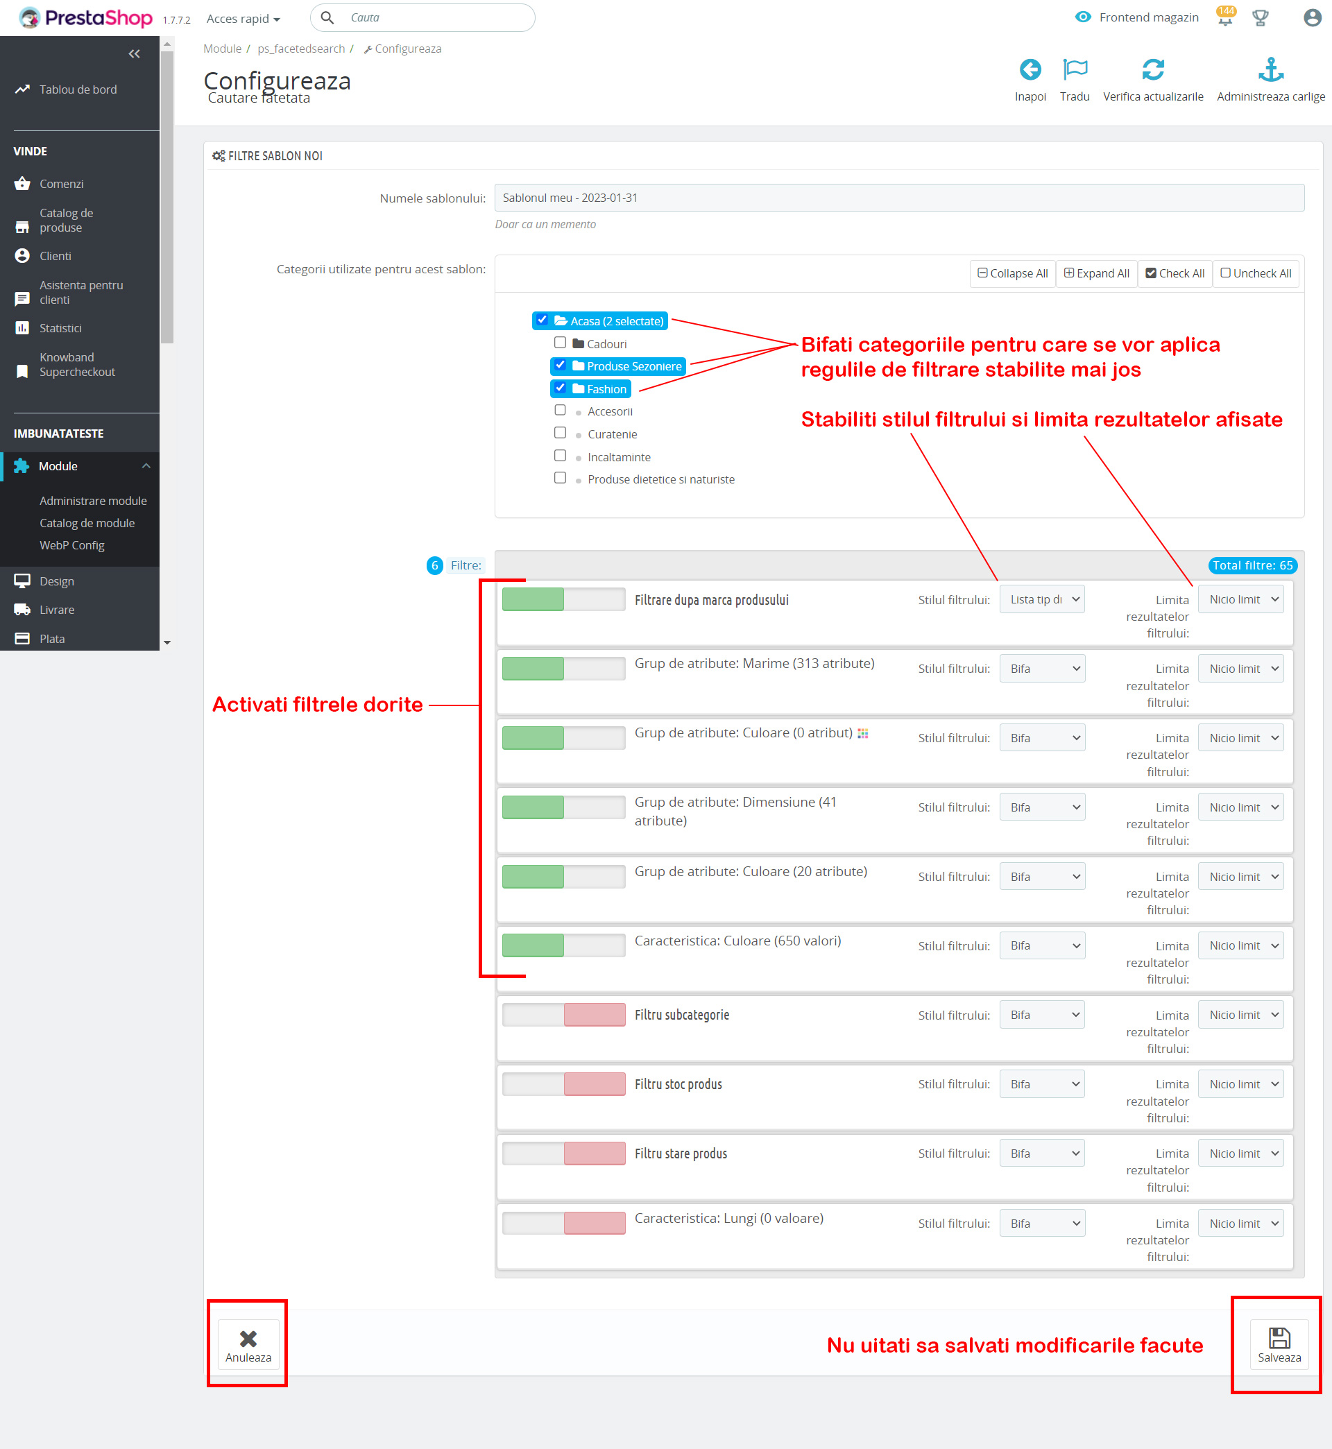1332x1449 pixels.
Task: Click the PrestaShop logo
Action: tap(86, 17)
